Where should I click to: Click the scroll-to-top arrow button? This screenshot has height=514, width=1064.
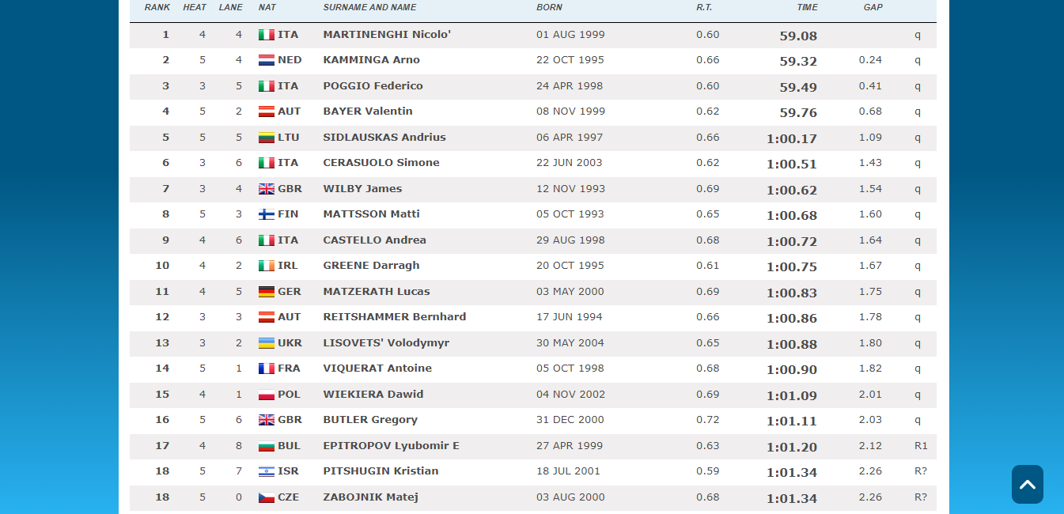[x=1027, y=484]
